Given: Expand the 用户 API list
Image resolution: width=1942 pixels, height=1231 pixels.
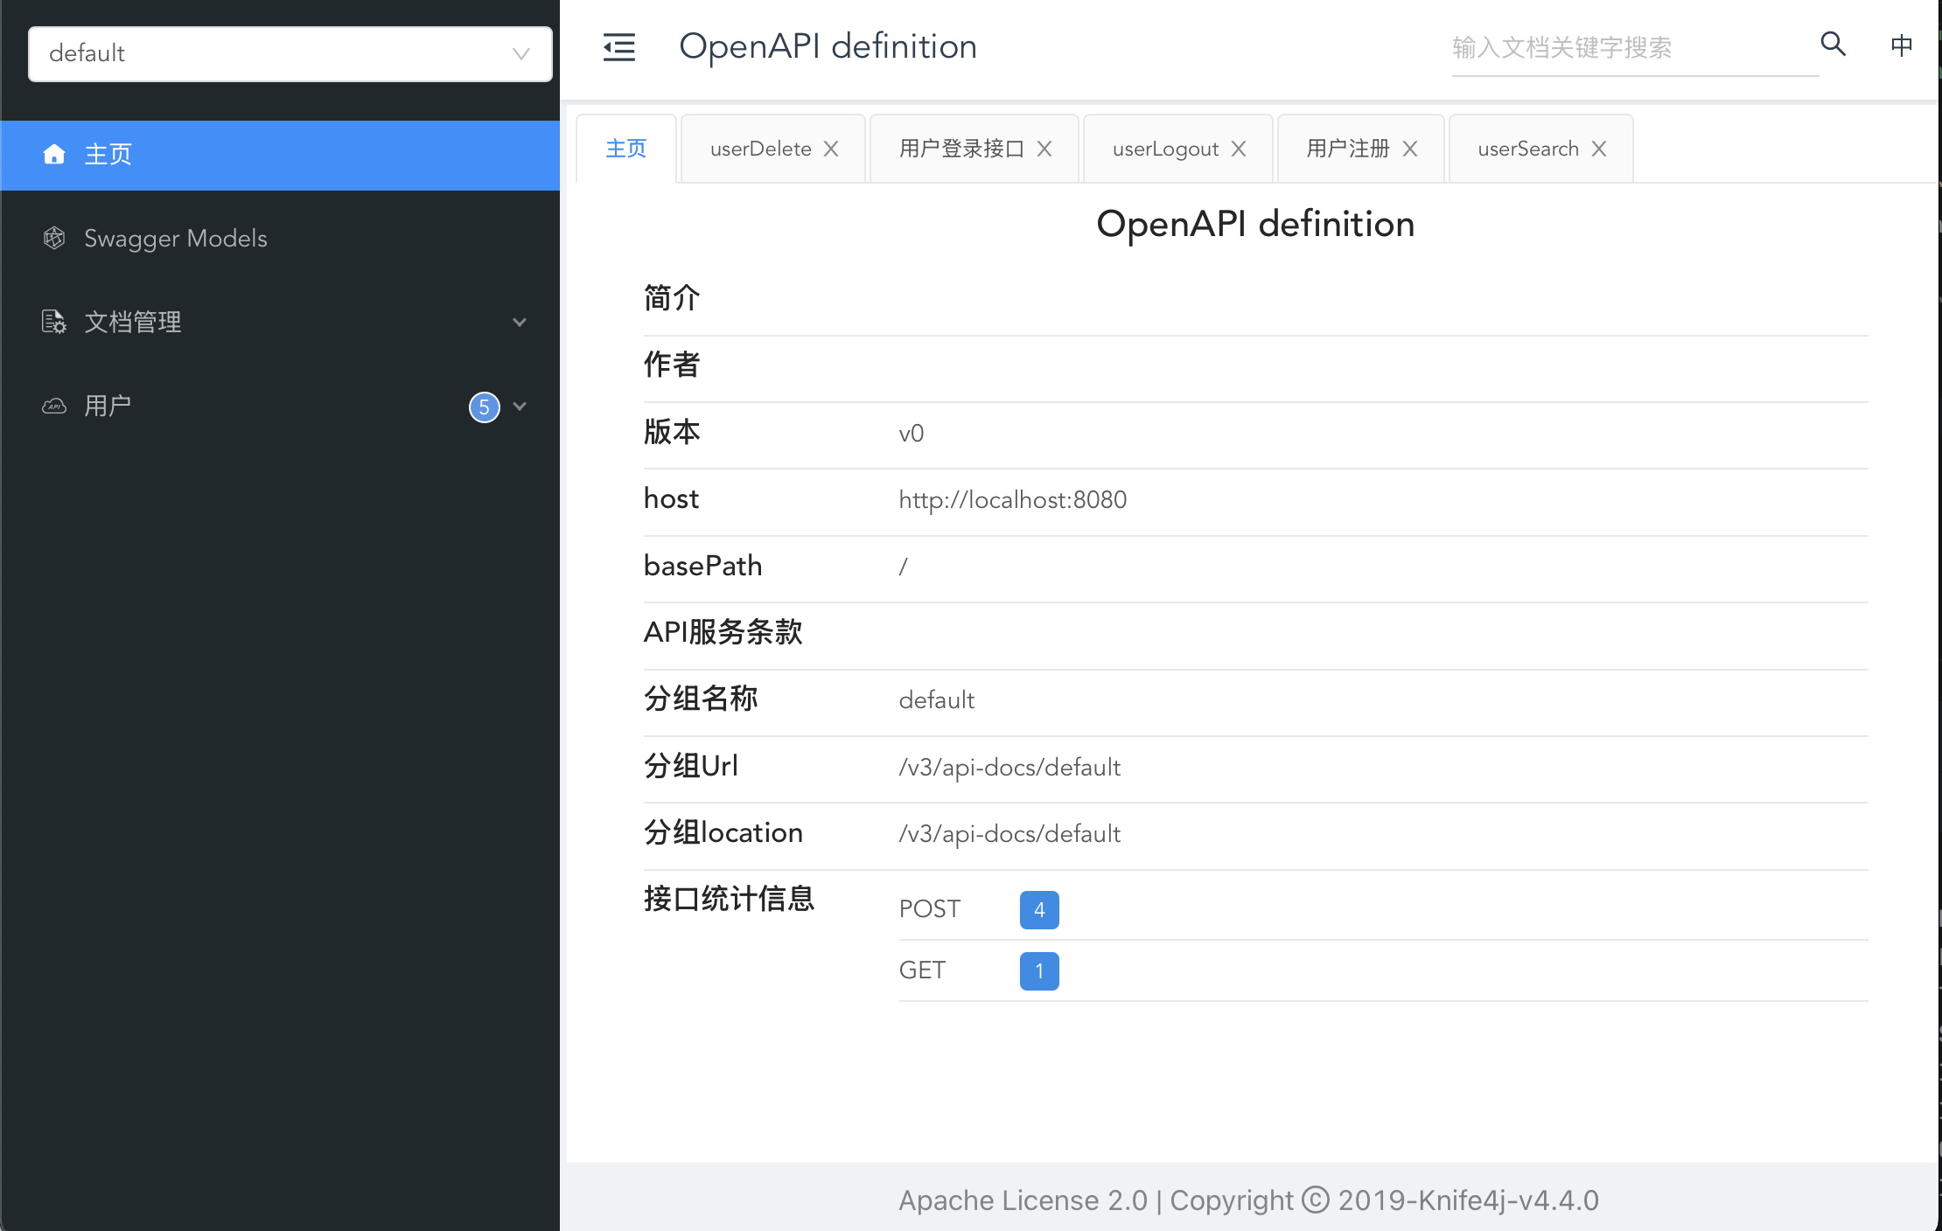Looking at the screenshot, I should pyautogui.click(x=520, y=407).
